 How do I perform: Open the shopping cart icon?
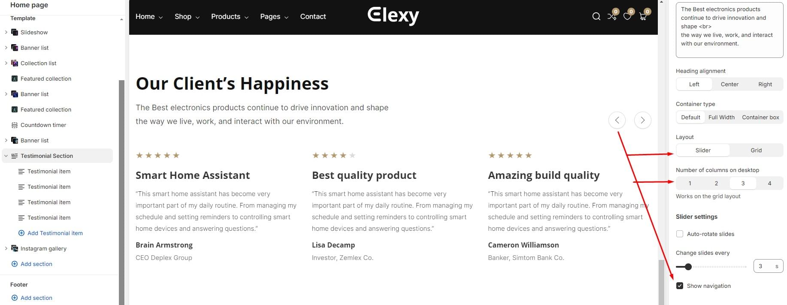[x=642, y=16]
